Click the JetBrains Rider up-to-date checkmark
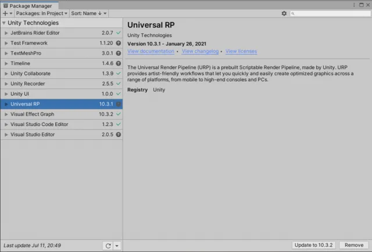Image resolution: width=372 pixels, height=252 pixels. (x=119, y=33)
